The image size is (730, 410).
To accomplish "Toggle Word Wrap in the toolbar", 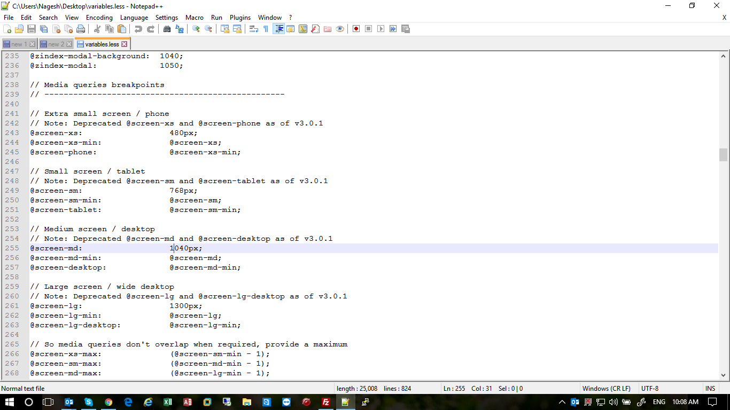I will click(x=254, y=29).
